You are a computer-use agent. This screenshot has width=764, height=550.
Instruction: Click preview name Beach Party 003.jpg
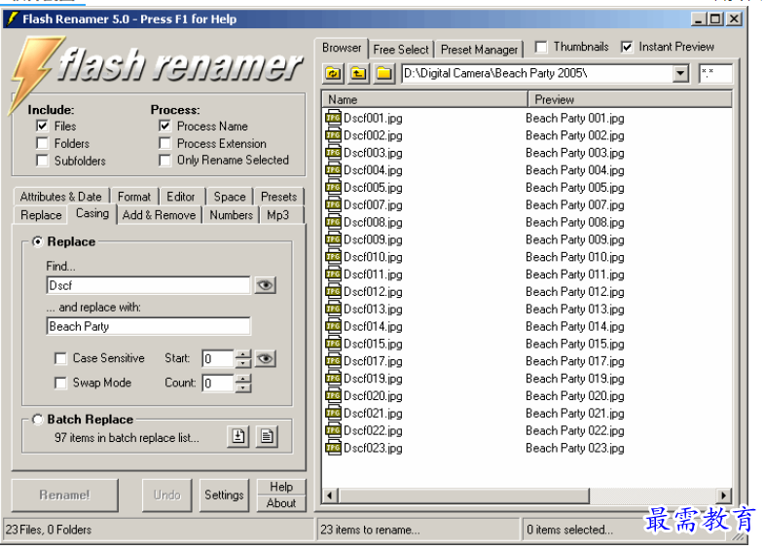point(575,153)
